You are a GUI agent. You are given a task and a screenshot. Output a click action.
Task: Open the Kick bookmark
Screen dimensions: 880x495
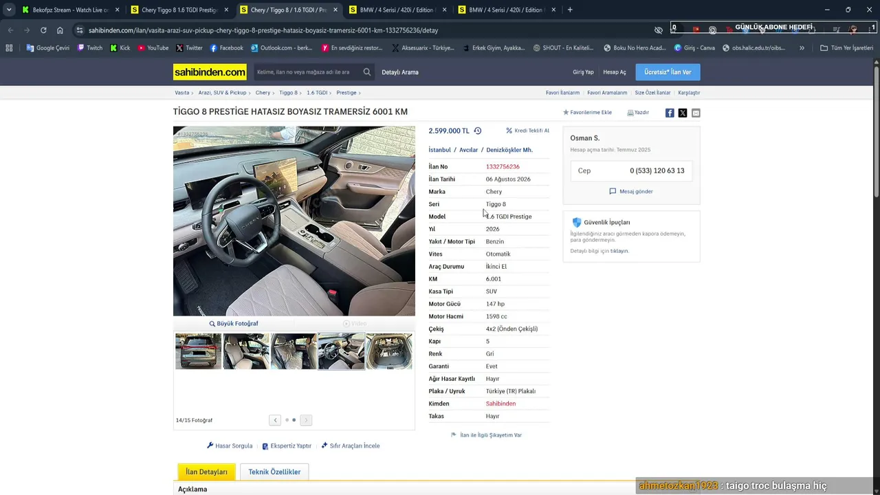pyautogui.click(x=120, y=48)
